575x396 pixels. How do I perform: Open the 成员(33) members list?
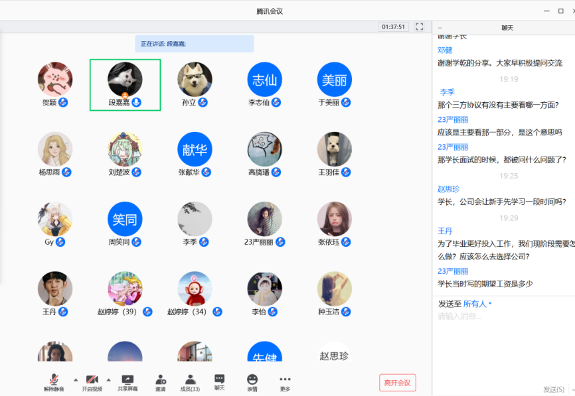(x=191, y=379)
